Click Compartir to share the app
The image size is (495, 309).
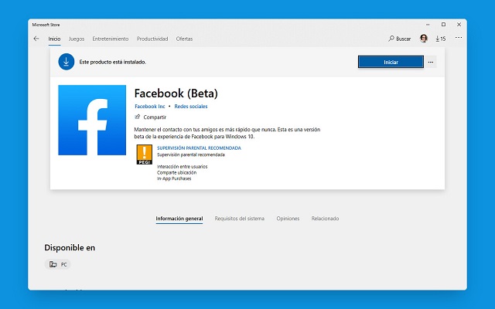151,117
